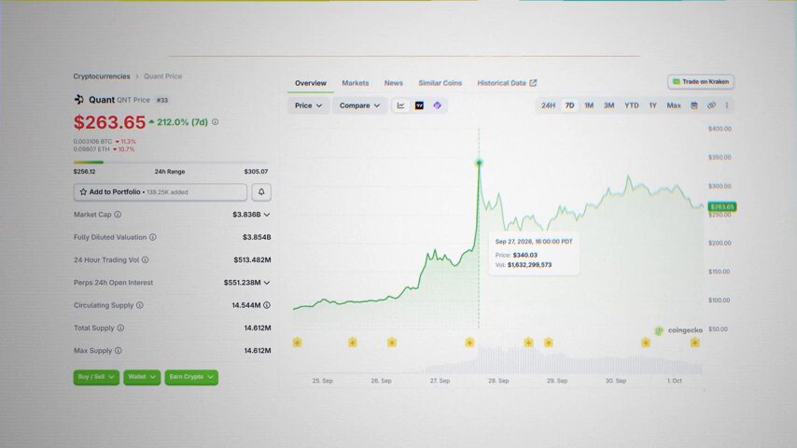Viewport: 797px width, 448px height.
Task: Click the info icon beside 24 Hour Trading Vol
Action: [x=145, y=259]
